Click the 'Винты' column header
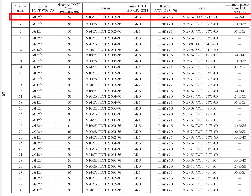251x196 pixels. click(x=201, y=8)
